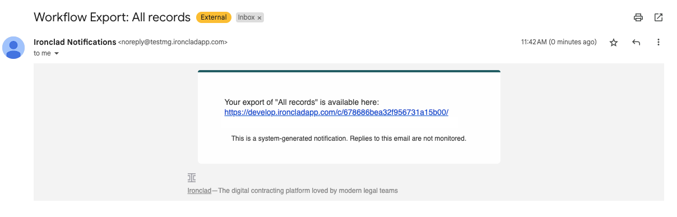Click the Ironclad logo in the footer
This screenshot has height=217, width=677.
coord(192,178)
